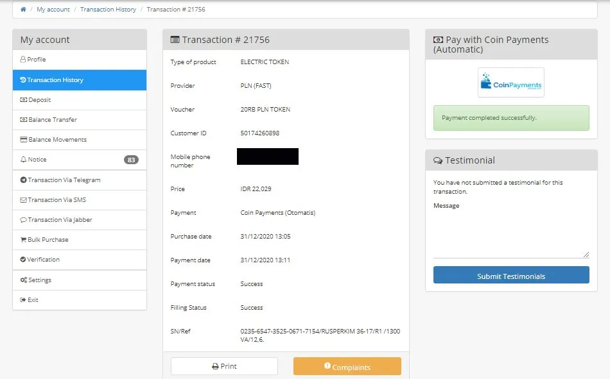Click the price IDR 22,029
The image size is (610, 379).
256,189
